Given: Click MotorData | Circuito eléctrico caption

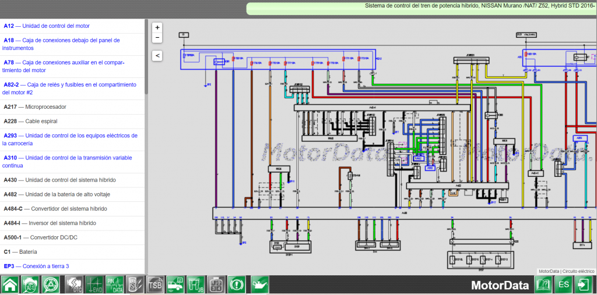Looking at the screenshot, I should pos(566,271).
